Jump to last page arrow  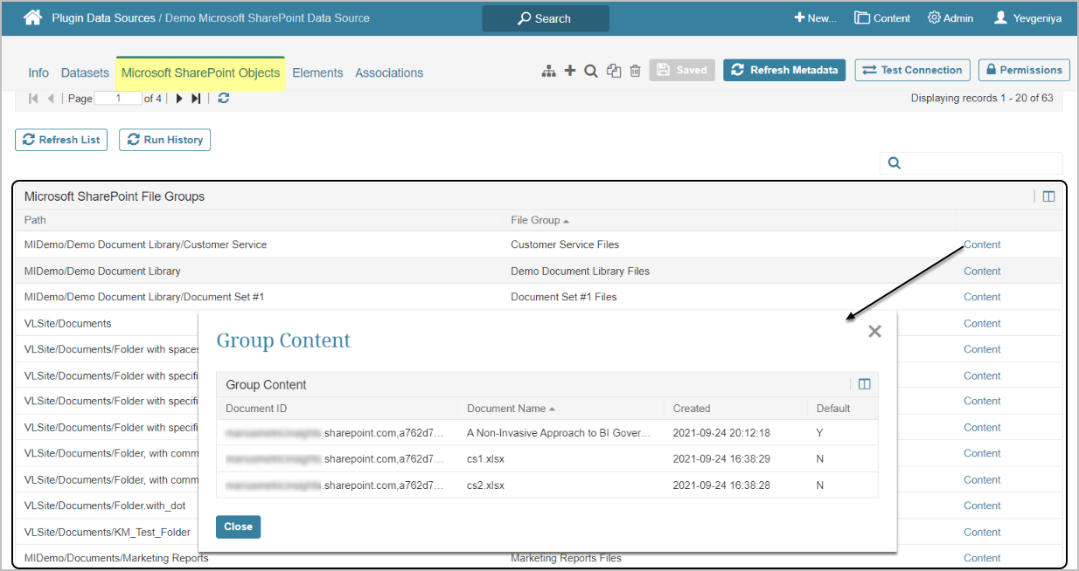[x=196, y=99]
